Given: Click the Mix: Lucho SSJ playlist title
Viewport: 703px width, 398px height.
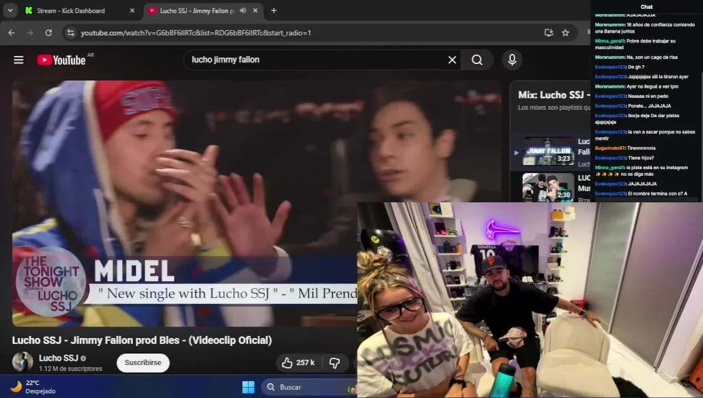Looking at the screenshot, I should [554, 95].
